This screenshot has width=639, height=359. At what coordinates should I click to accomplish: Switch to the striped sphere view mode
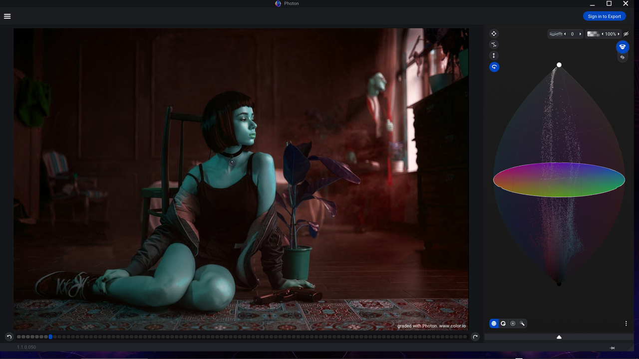click(494, 324)
